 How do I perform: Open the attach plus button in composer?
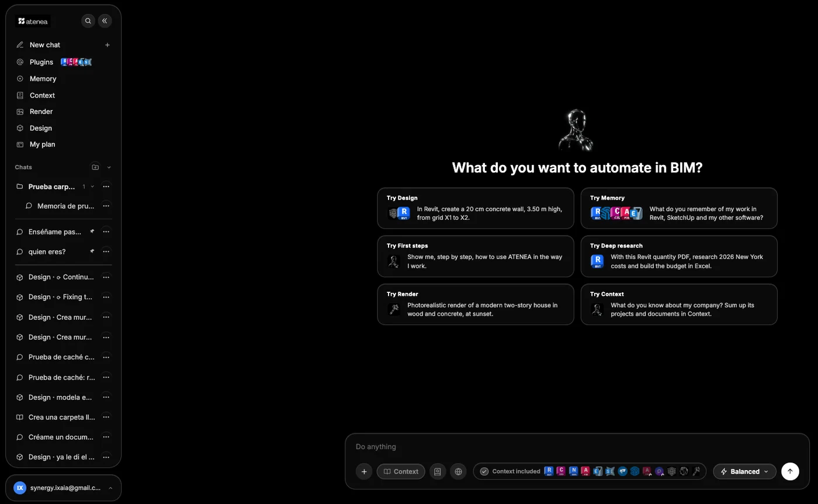[x=363, y=471]
